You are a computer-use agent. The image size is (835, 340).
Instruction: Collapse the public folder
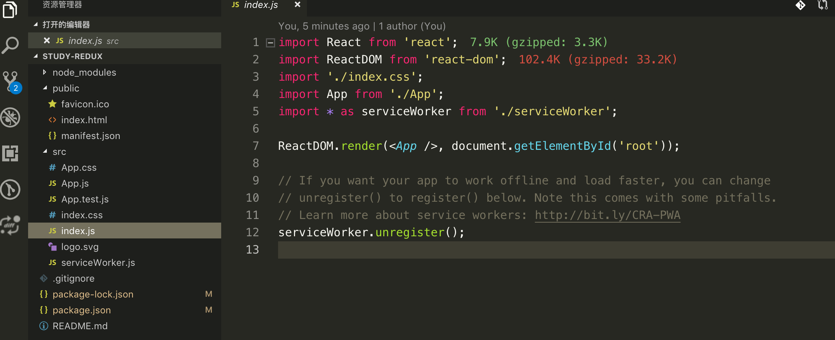point(45,88)
